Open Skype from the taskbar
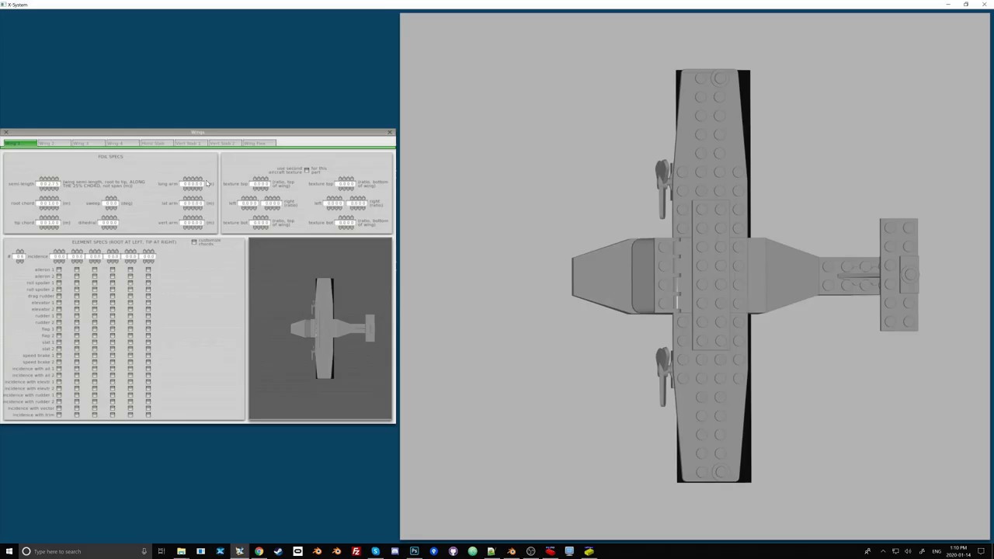 (375, 551)
